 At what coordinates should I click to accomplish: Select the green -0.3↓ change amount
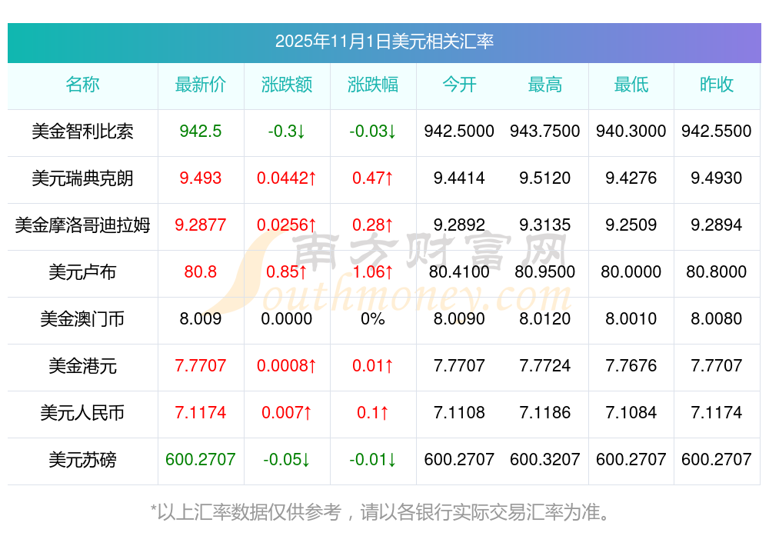287,132
